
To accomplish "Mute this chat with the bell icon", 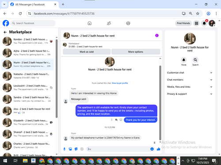I will point(184,60).
